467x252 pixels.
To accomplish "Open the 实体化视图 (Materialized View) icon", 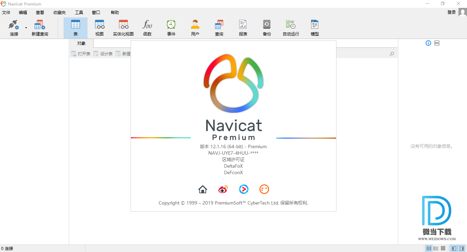I will [x=123, y=28].
